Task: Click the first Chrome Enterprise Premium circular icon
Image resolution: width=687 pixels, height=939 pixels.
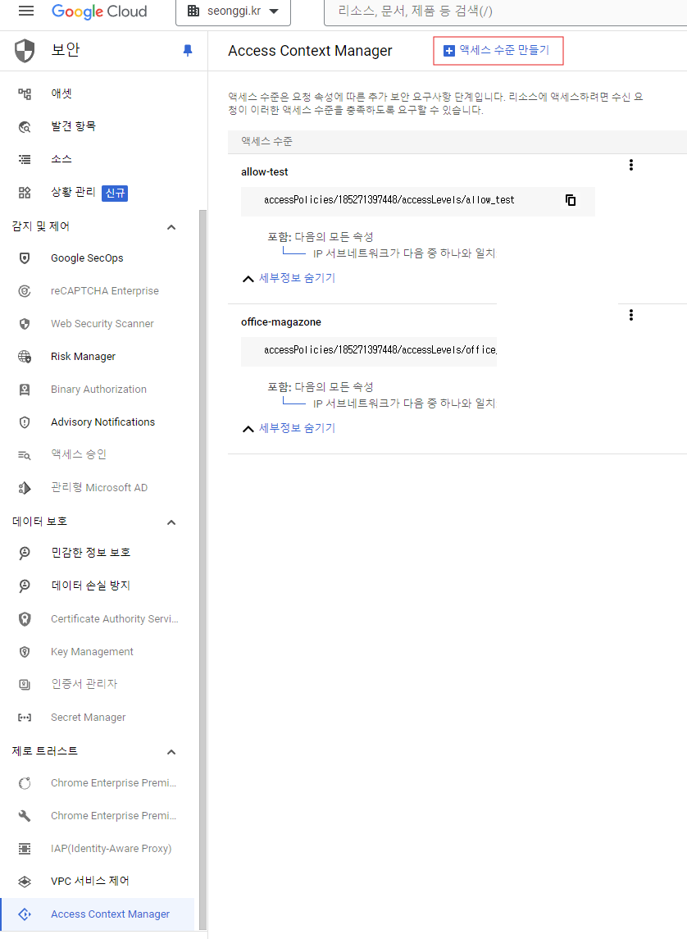Action: (x=25, y=783)
